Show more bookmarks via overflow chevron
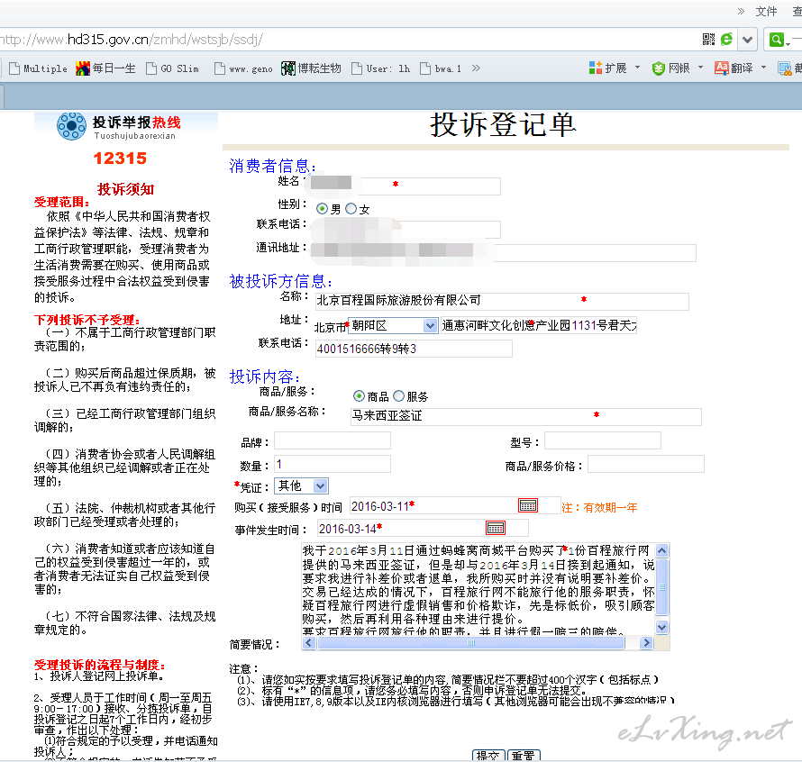 pyautogui.click(x=476, y=68)
